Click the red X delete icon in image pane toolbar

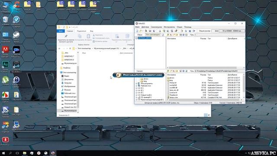point(171,35)
